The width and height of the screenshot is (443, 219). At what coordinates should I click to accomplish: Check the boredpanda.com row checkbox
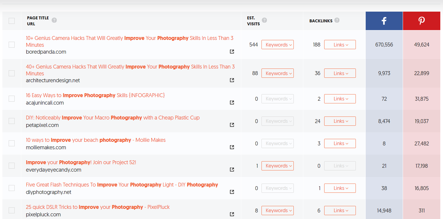12,45
